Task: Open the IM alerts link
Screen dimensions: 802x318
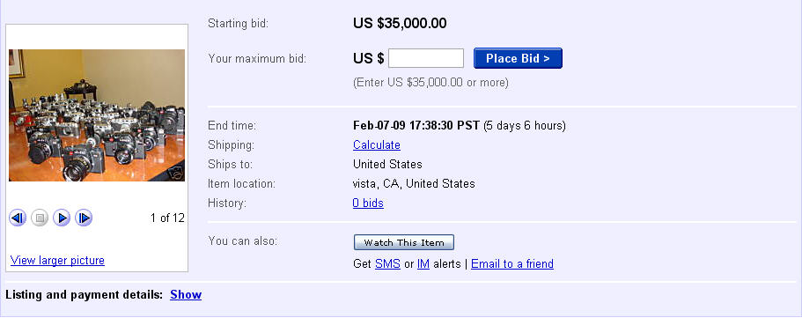Action: [x=423, y=263]
